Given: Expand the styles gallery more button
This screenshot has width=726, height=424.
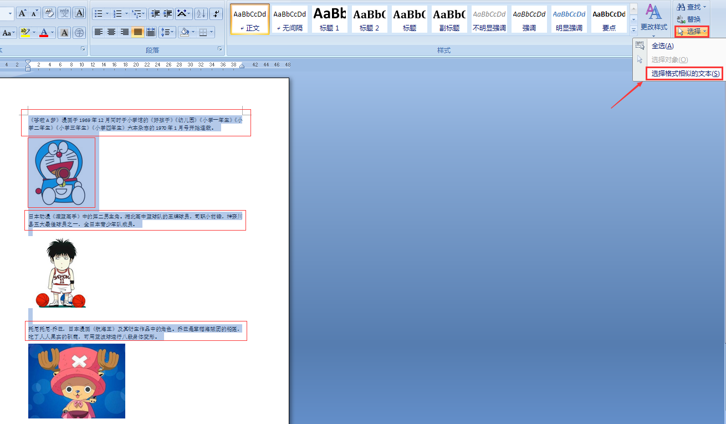Looking at the screenshot, I should click(x=633, y=29).
